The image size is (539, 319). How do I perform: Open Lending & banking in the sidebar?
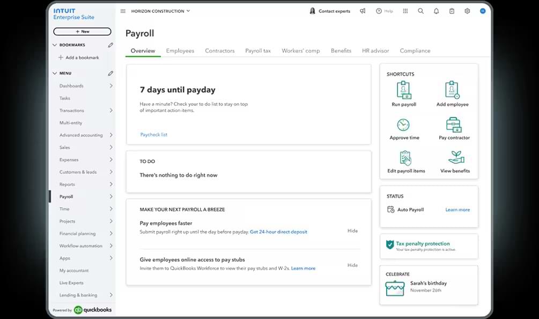[x=78, y=295]
